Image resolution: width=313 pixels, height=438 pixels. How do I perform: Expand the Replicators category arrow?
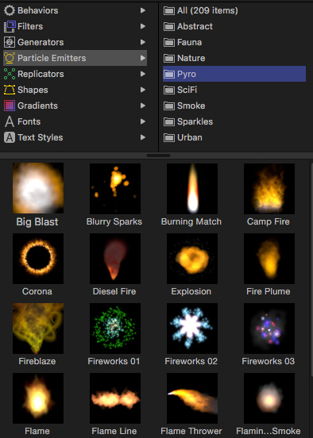[x=143, y=74]
